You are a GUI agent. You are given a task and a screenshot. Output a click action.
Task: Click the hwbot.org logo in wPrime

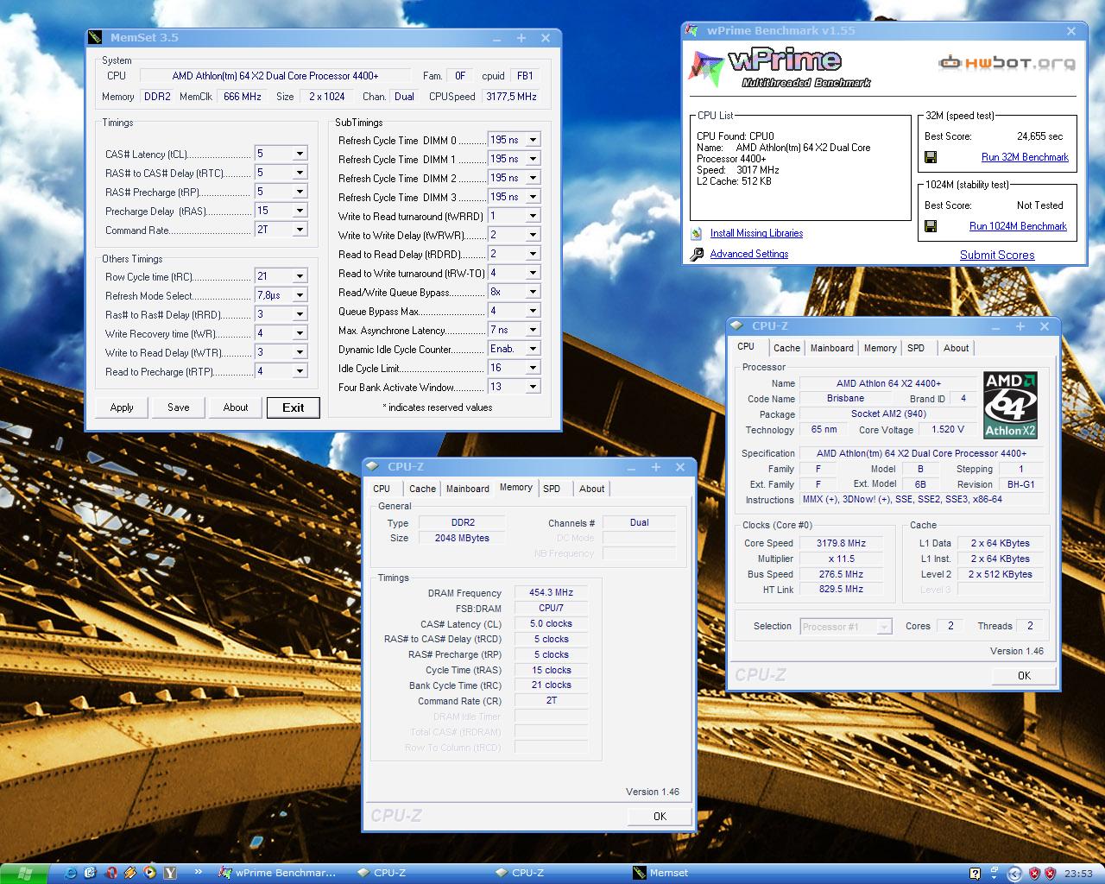click(x=1007, y=62)
